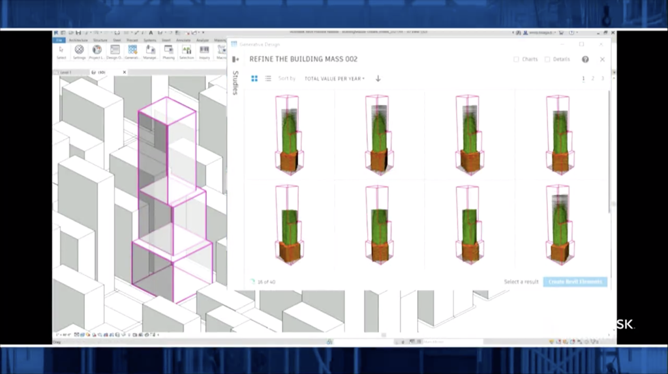Reverse sort order with arrow icon
The image size is (668, 374).
click(378, 79)
